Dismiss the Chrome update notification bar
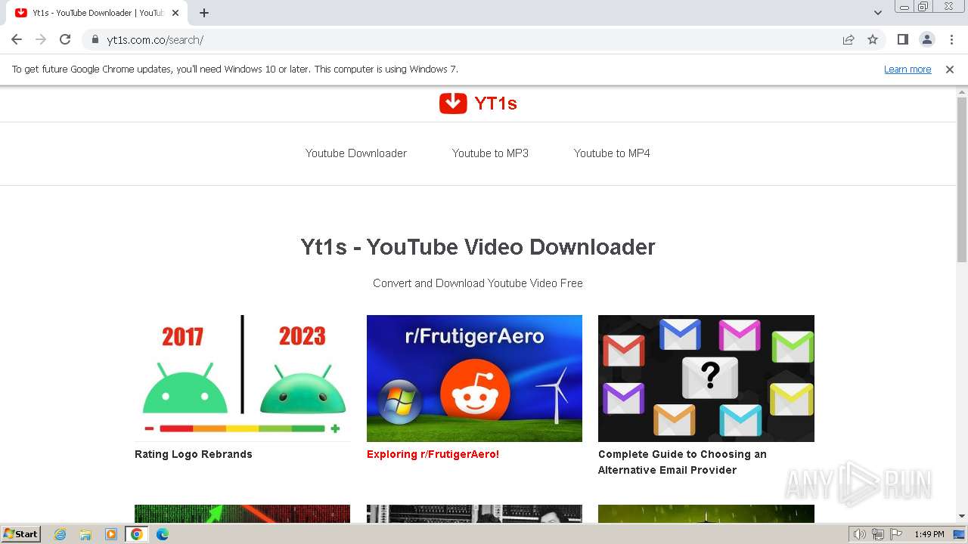968x544 pixels. (950, 70)
